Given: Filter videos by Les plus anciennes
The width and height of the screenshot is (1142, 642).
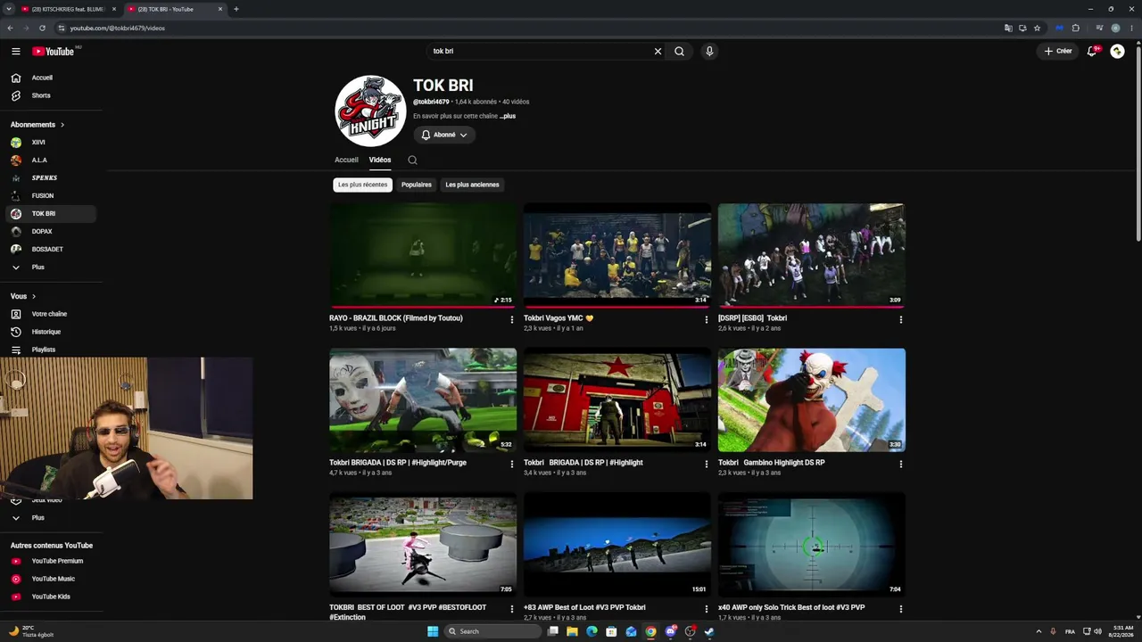Looking at the screenshot, I should (473, 185).
